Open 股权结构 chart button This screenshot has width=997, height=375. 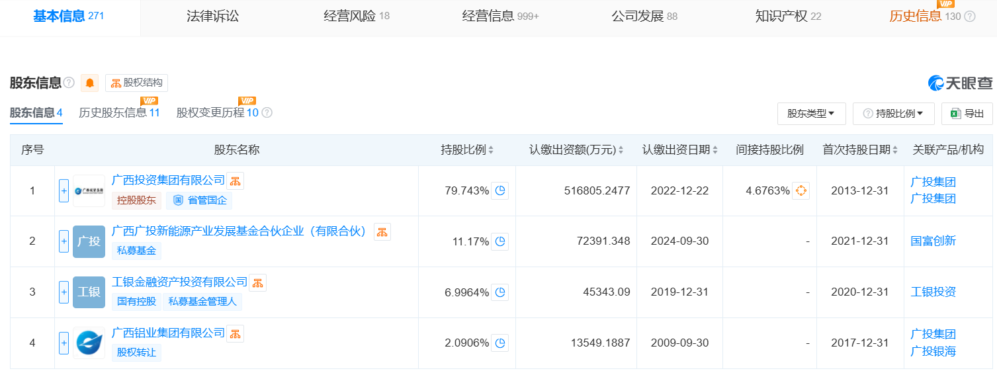136,83
